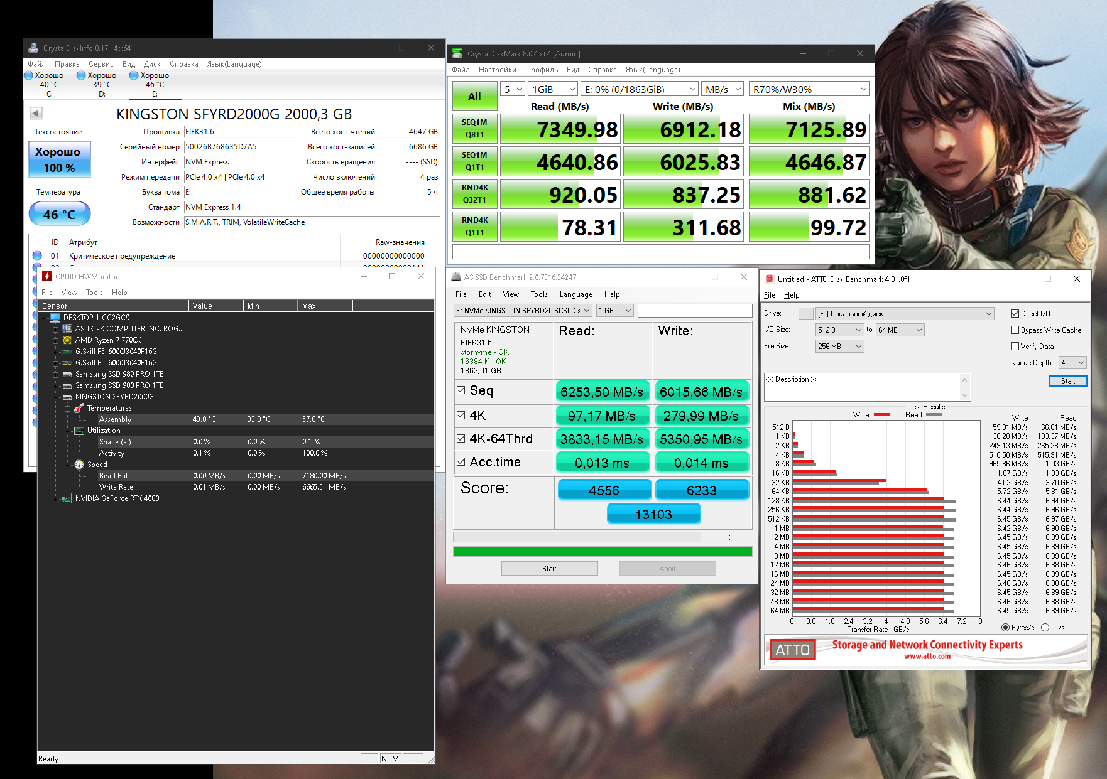
Task: Open the test count dropdown showing 5
Action: (x=513, y=89)
